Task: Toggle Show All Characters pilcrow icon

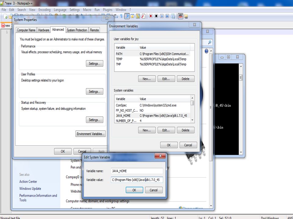Action: pos(121,16)
